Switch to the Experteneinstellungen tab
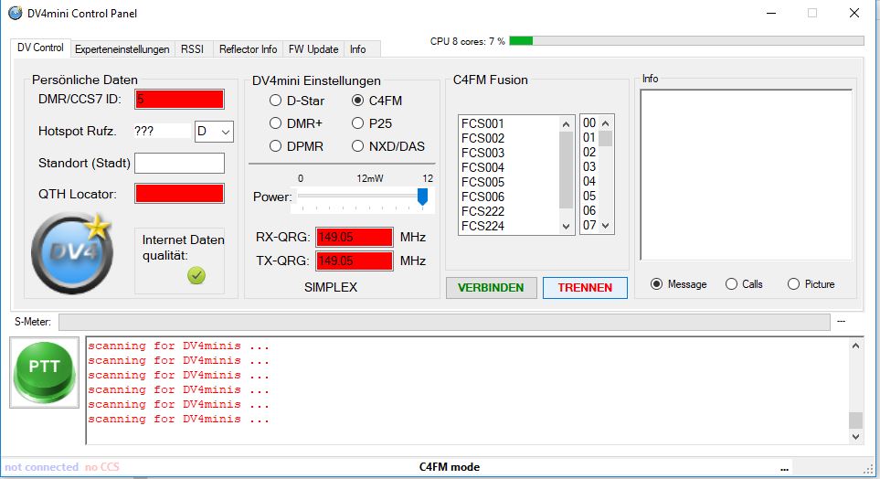Viewport: 880px width, 479px height. tap(122, 49)
